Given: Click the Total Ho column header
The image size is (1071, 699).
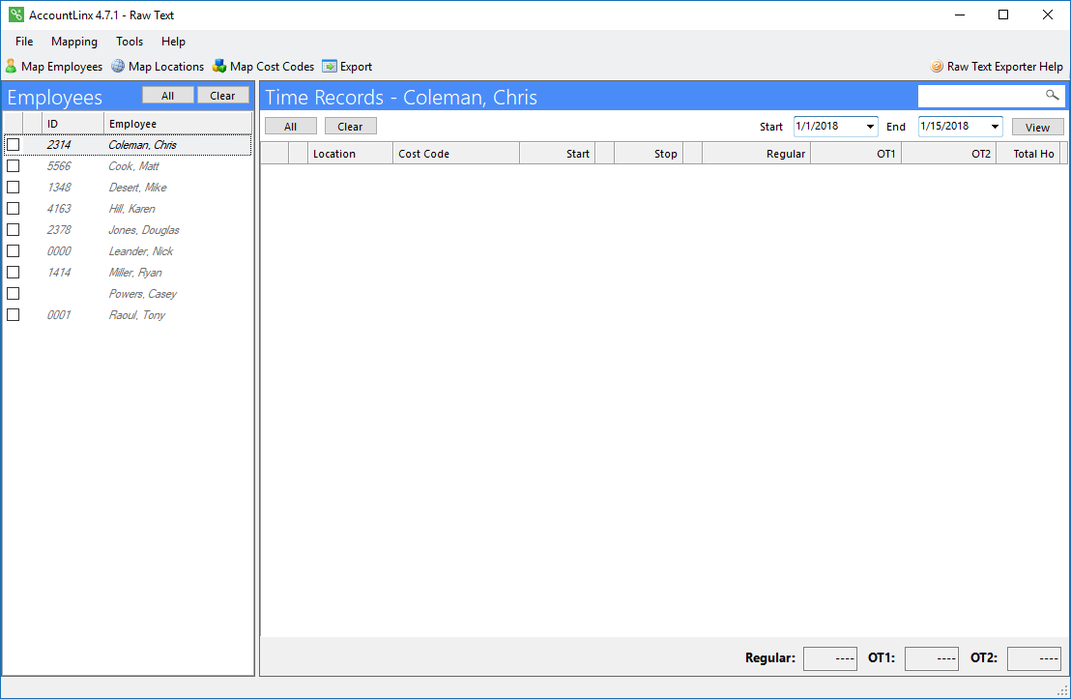Looking at the screenshot, I should pyautogui.click(x=1028, y=154).
